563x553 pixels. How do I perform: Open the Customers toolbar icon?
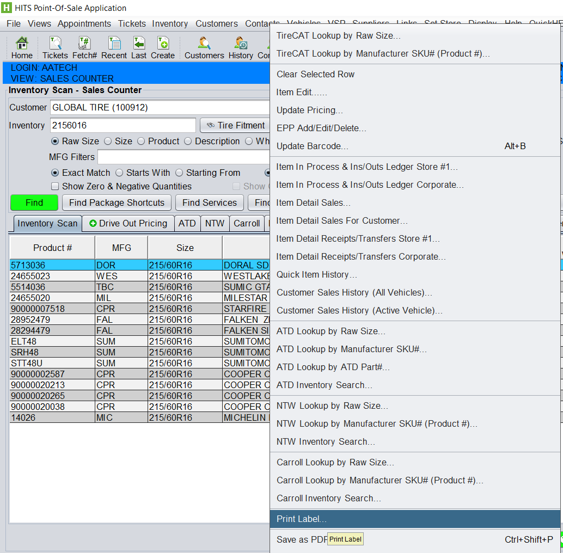204,47
